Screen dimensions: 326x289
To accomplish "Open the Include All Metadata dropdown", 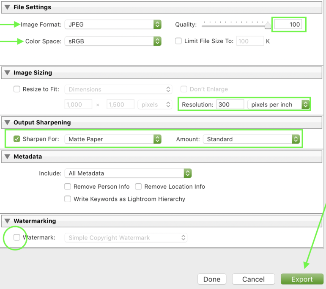I will (x=128, y=173).
